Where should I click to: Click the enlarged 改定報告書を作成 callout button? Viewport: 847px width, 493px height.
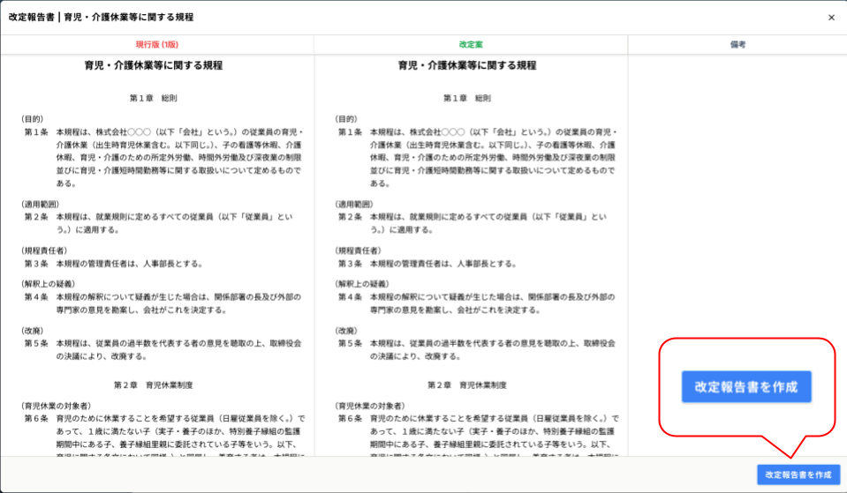click(x=745, y=387)
